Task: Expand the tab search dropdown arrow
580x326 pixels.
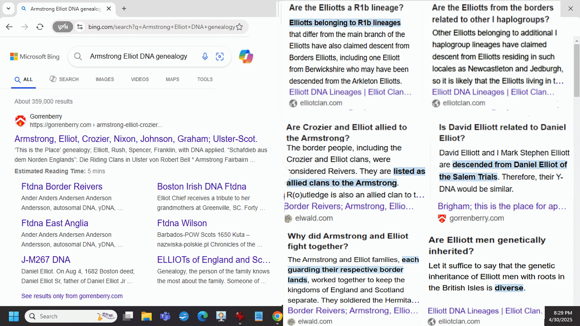Action: [8, 9]
